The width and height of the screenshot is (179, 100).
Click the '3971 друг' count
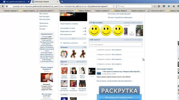coord(64,64)
